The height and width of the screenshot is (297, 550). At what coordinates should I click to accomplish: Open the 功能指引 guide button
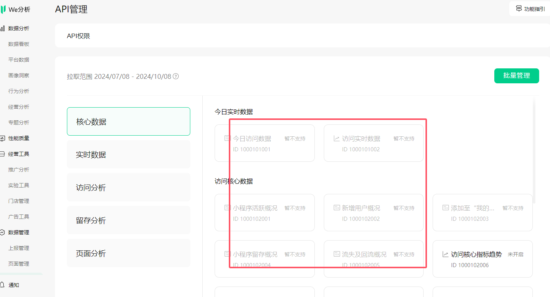click(530, 9)
